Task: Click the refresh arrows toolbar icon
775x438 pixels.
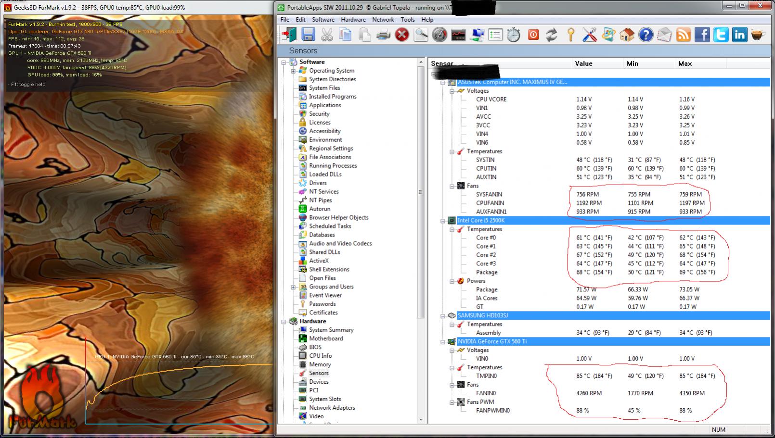Action: [x=552, y=35]
